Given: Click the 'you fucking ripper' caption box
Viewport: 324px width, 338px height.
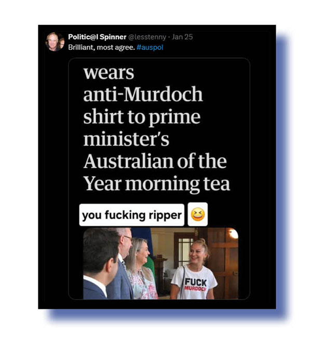Looking at the screenshot, I should (x=132, y=215).
